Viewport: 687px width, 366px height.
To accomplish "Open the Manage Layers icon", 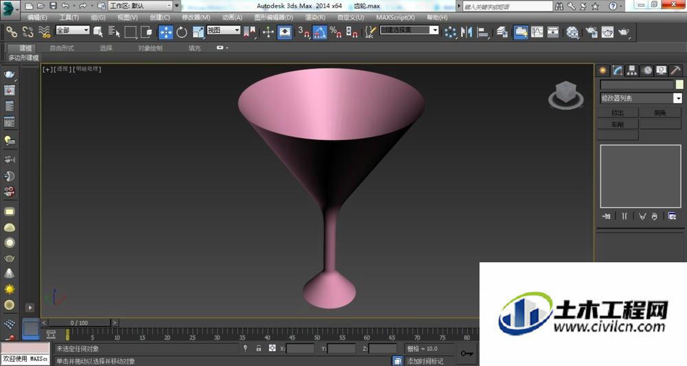I will [502, 32].
